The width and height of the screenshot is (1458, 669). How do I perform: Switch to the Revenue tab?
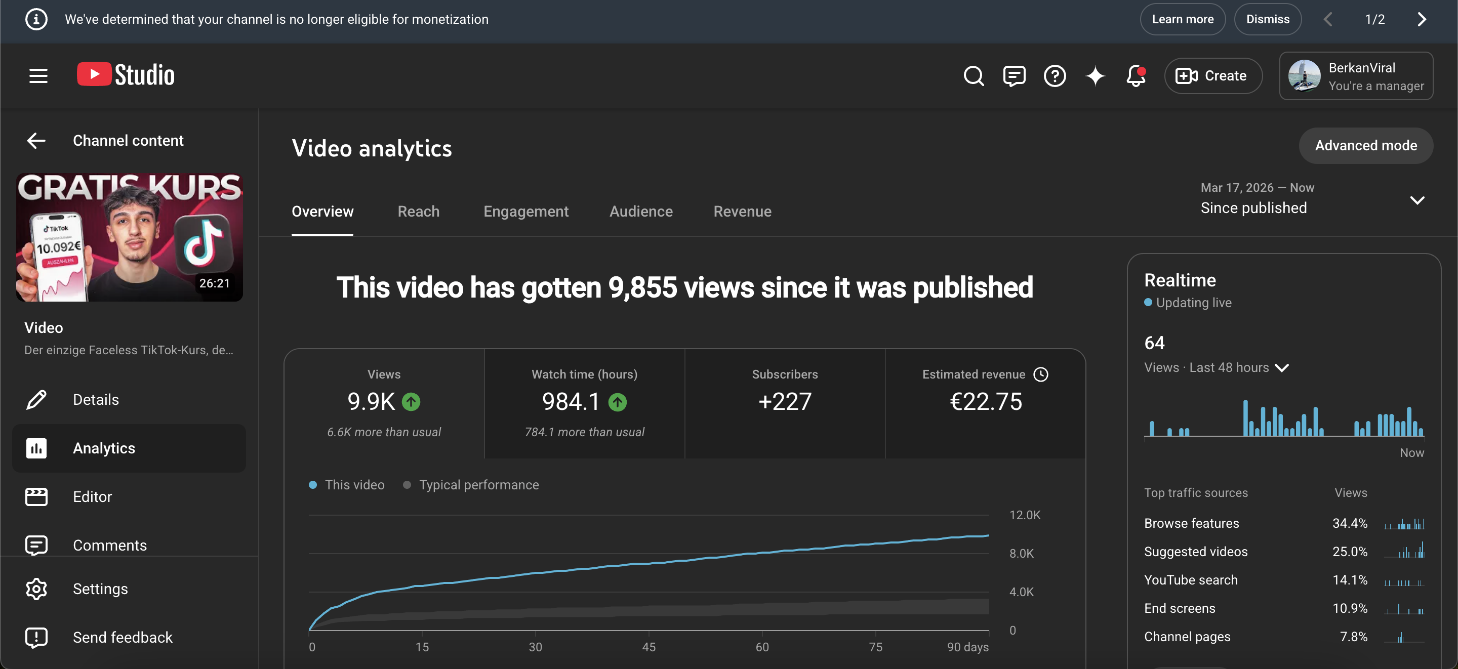tap(742, 211)
